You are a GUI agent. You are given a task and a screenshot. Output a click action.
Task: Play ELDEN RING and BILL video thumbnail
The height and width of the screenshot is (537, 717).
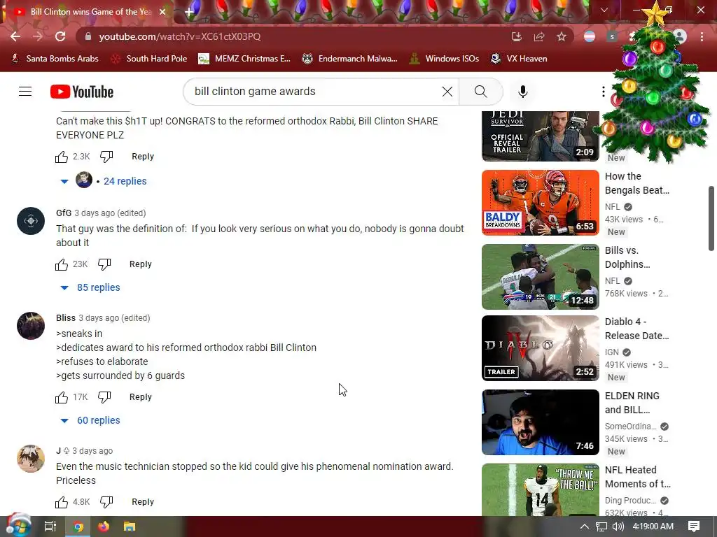540,422
